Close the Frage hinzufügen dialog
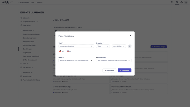The image size is (190, 107). point(130,35)
